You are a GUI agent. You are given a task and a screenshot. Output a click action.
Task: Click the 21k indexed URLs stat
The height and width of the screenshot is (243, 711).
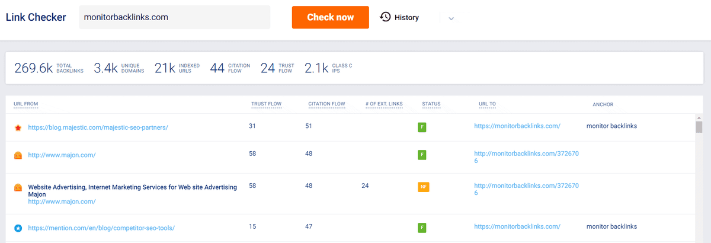coord(177,68)
